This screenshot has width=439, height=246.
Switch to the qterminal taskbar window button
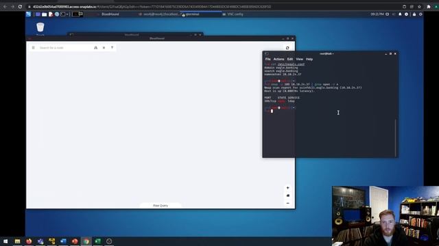[201, 14]
